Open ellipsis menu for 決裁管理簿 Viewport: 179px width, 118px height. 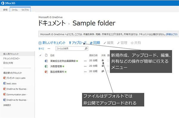point(85,66)
